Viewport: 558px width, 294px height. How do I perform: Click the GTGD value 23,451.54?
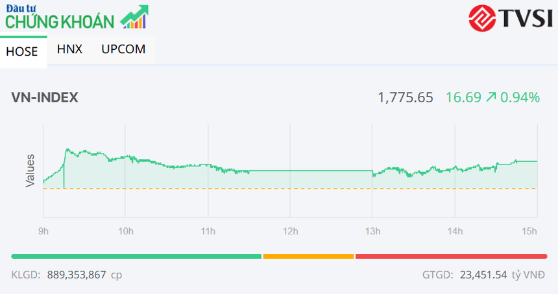point(483,275)
